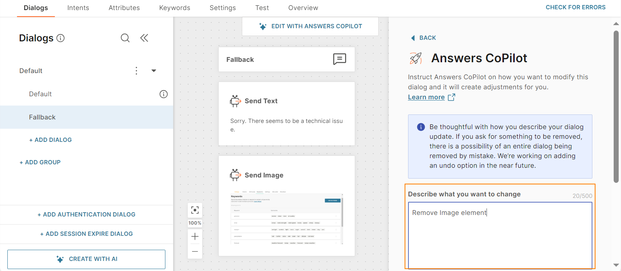Click the info icon in blue notice box
The width and height of the screenshot is (621, 271).
coord(421,127)
